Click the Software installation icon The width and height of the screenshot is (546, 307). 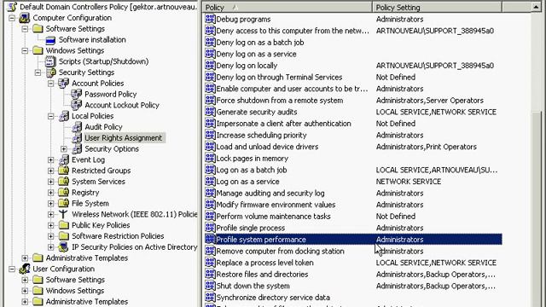[50, 40]
